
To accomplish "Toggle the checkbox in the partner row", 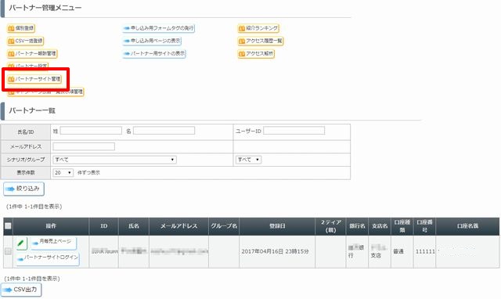I will [x=8, y=251].
